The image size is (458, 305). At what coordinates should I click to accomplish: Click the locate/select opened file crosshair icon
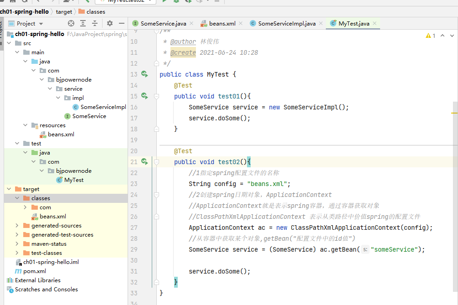click(71, 23)
